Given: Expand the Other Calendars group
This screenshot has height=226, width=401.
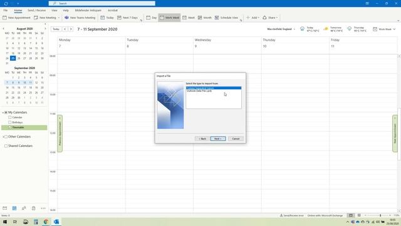Looking at the screenshot, I should (3, 137).
